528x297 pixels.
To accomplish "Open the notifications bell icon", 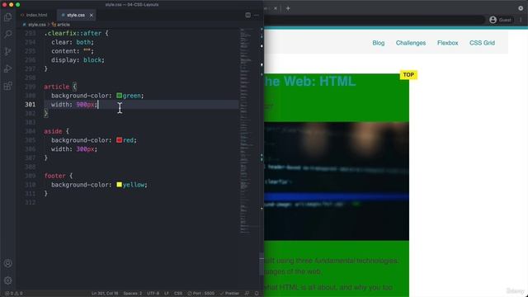I will click(x=257, y=294).
